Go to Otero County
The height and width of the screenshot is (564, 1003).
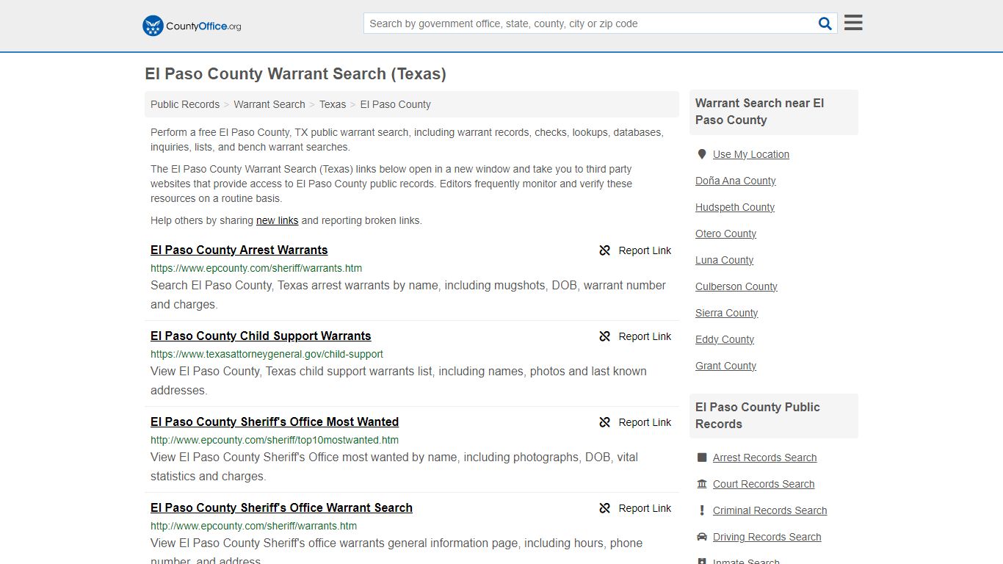coord(725,234)
